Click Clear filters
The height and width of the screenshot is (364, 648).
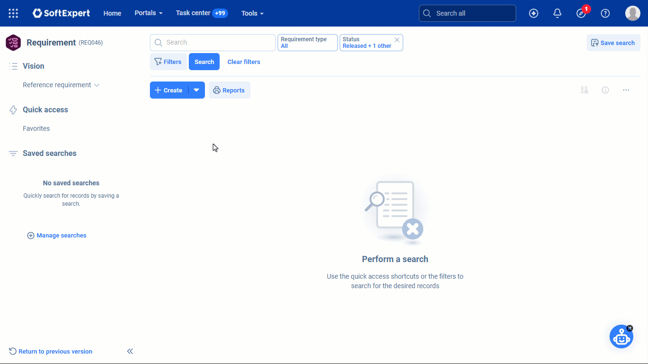[x=244, y=62]
